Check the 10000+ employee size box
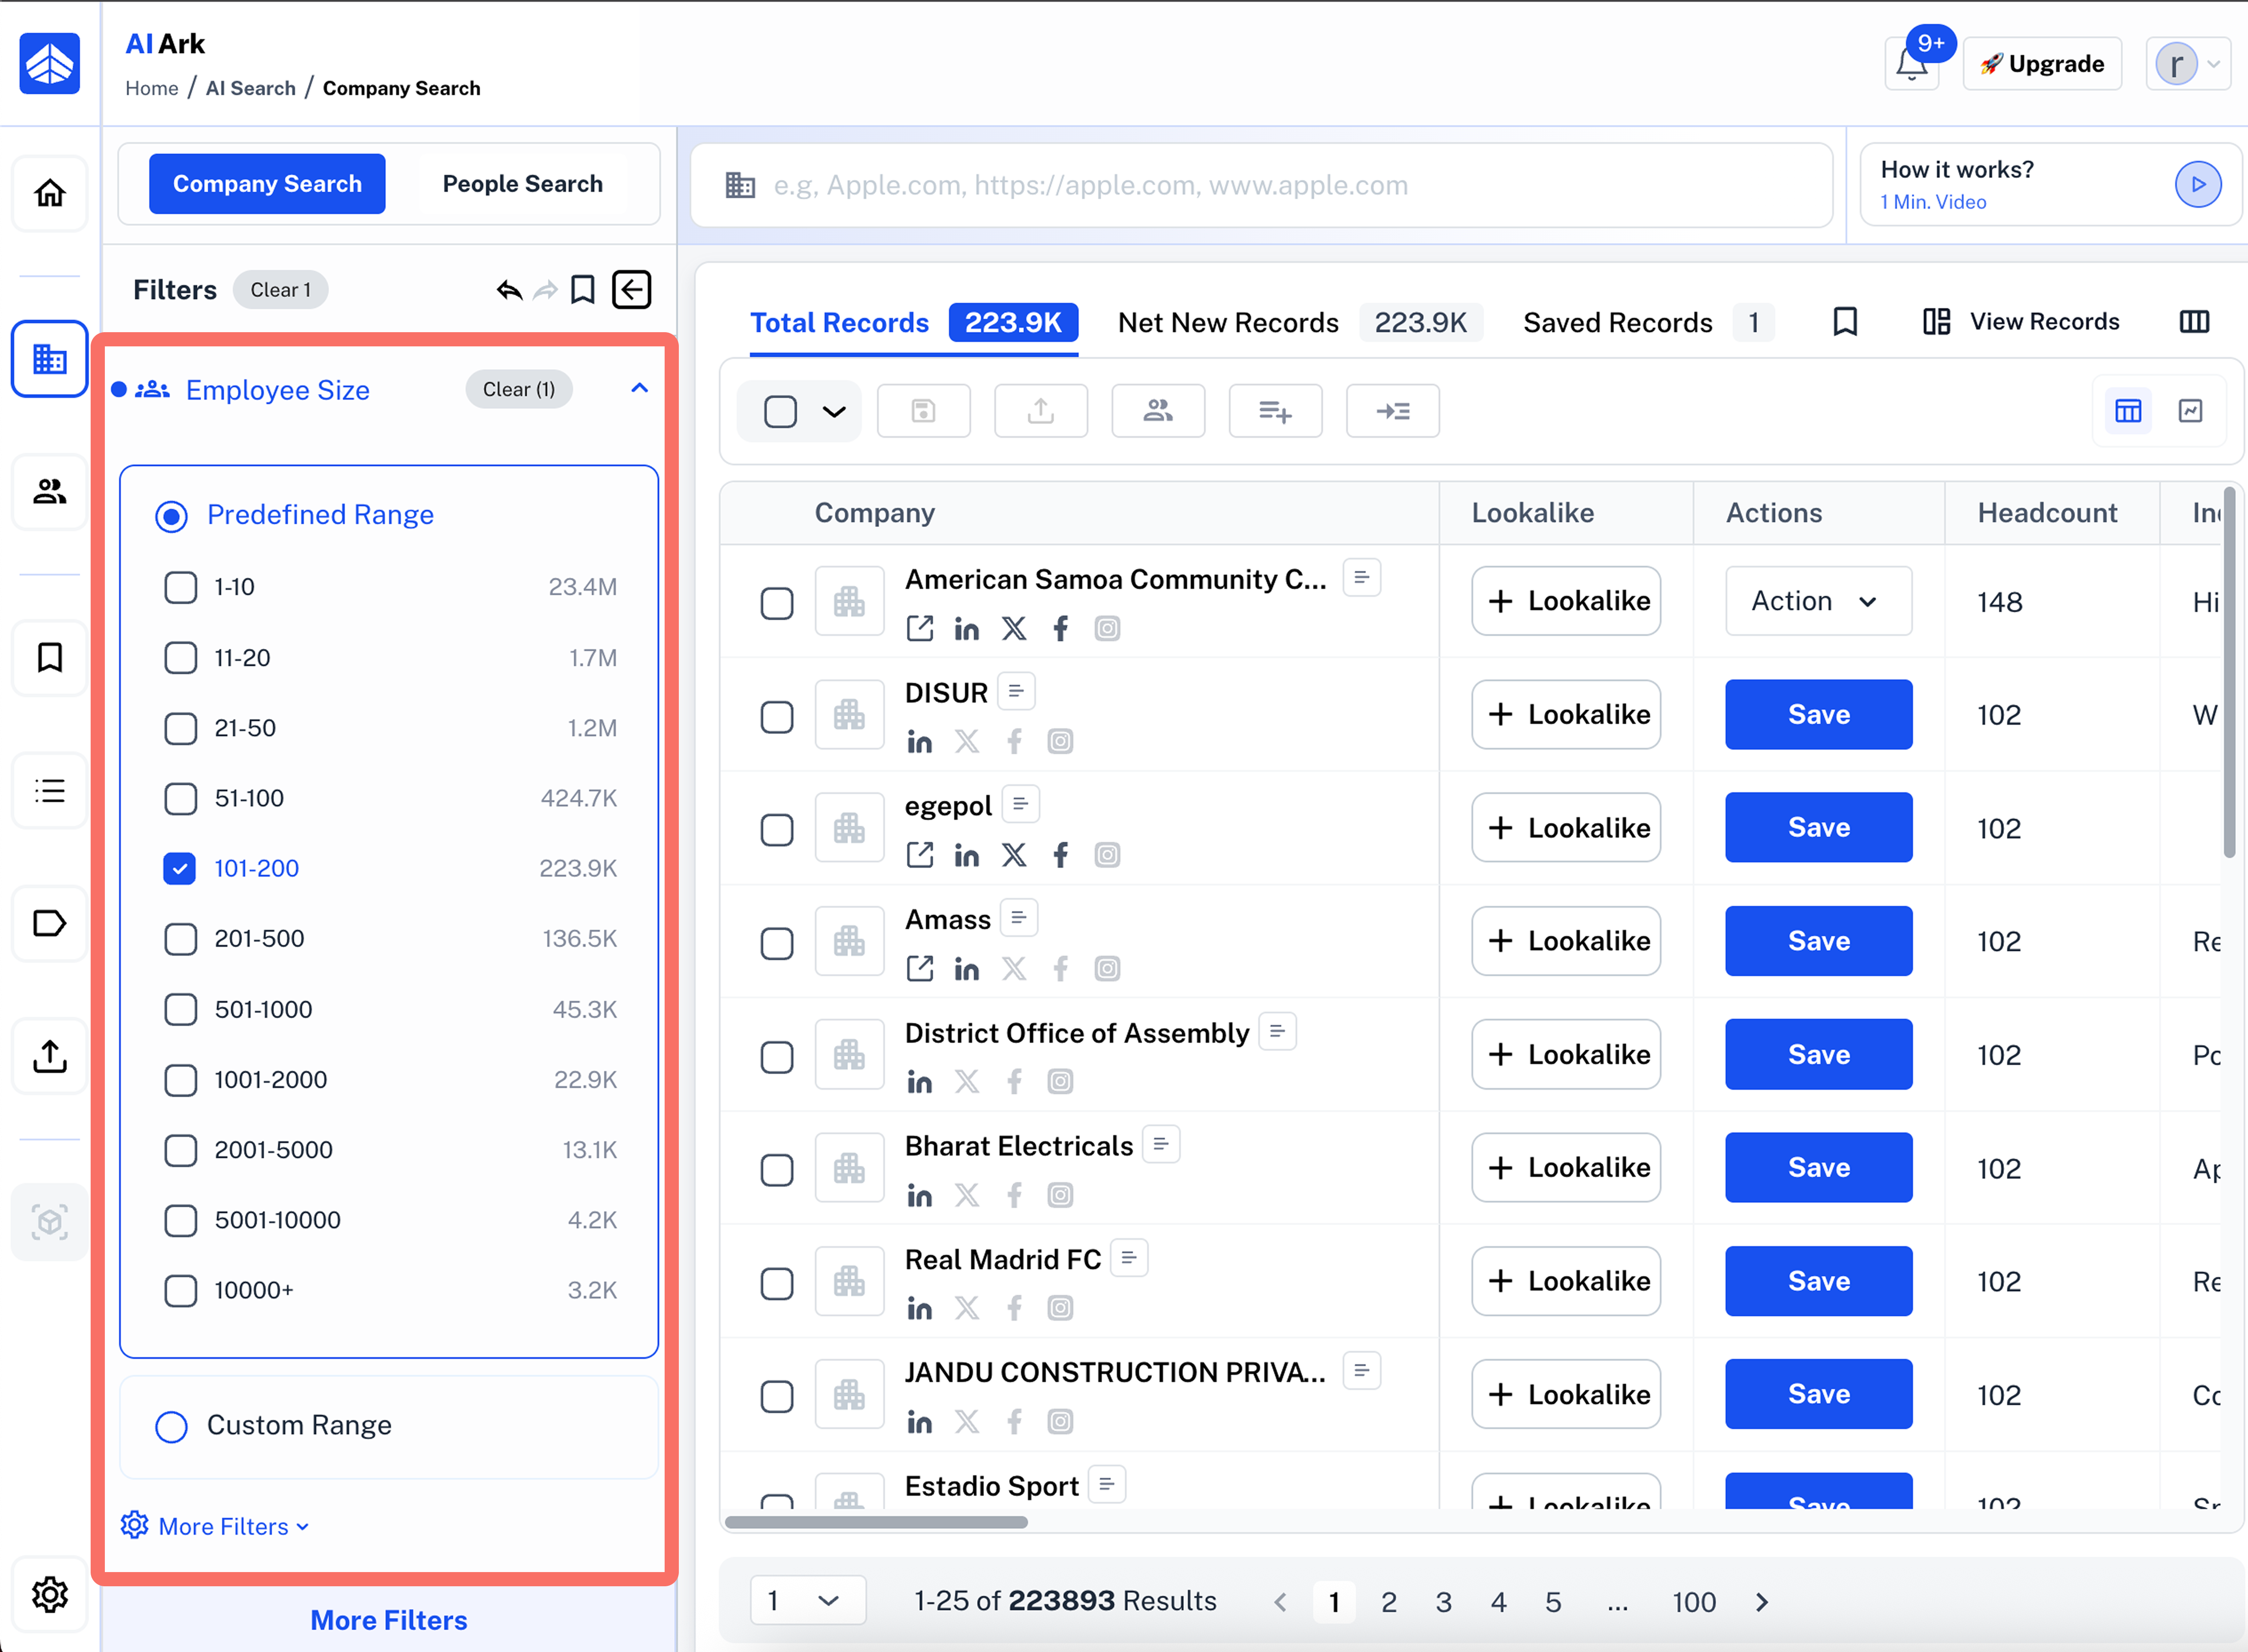Screen dimensions: 2248x1652 coord(180,1290)
